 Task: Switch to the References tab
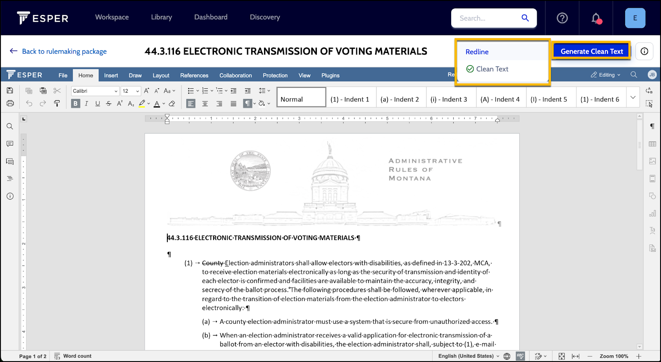click(x=194, y=75)
